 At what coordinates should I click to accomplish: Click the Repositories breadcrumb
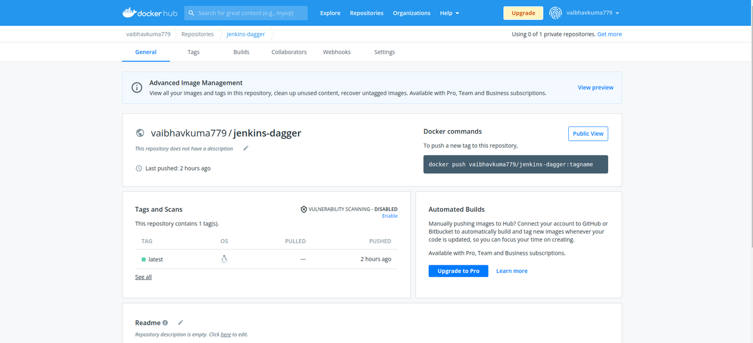pyautogui.click(x=198, y=34)
